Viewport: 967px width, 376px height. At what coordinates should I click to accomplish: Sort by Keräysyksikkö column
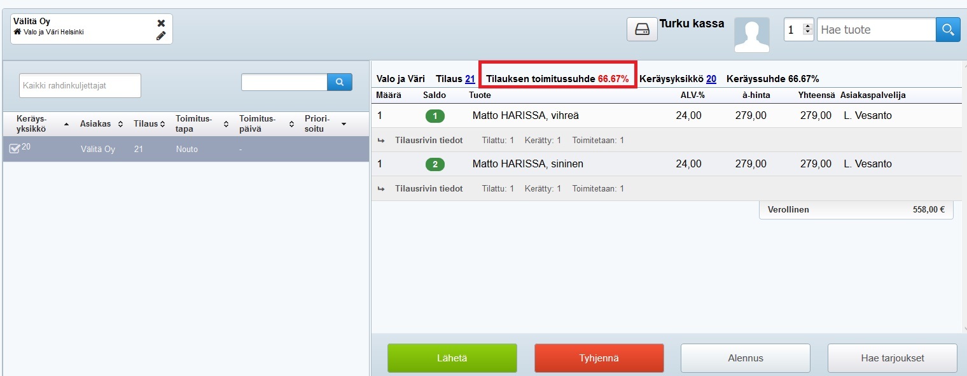tap(39, 124)
